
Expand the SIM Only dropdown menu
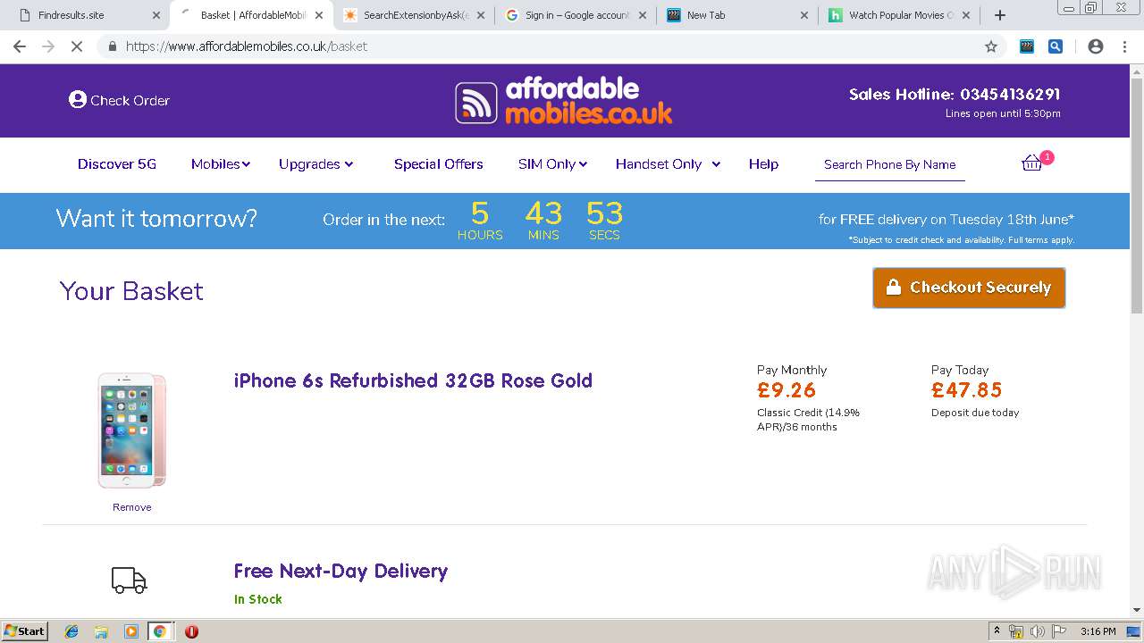point(552,164)
